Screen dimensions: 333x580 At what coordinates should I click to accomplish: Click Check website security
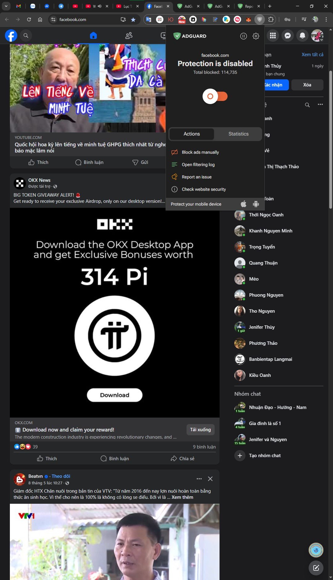pos(203,189)
